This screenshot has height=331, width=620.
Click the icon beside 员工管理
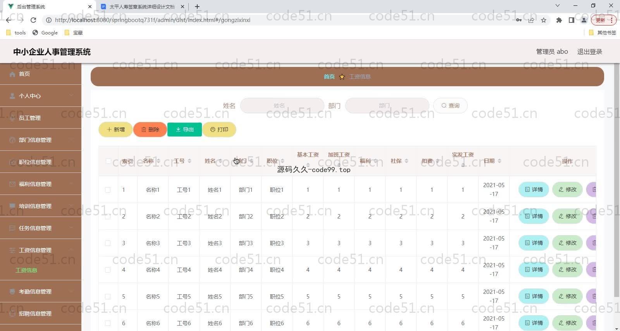[x=12, y=118]
